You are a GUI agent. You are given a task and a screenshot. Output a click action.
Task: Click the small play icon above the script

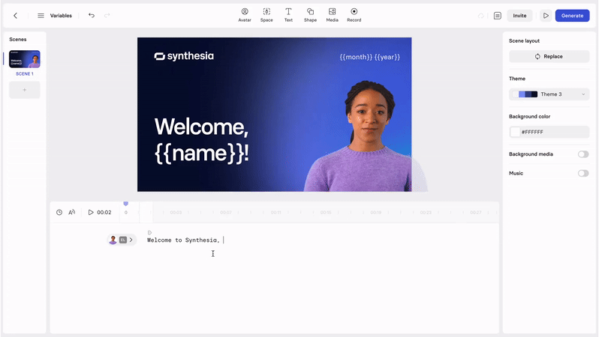[149, 232]
